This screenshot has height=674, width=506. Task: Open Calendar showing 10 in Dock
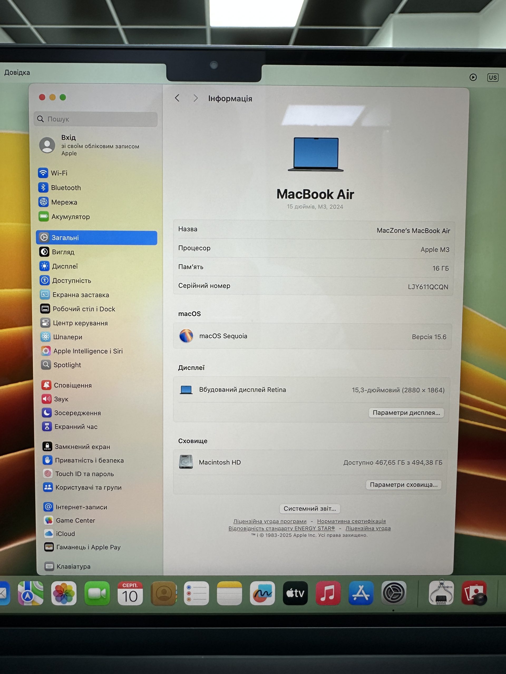coord(130,593)
